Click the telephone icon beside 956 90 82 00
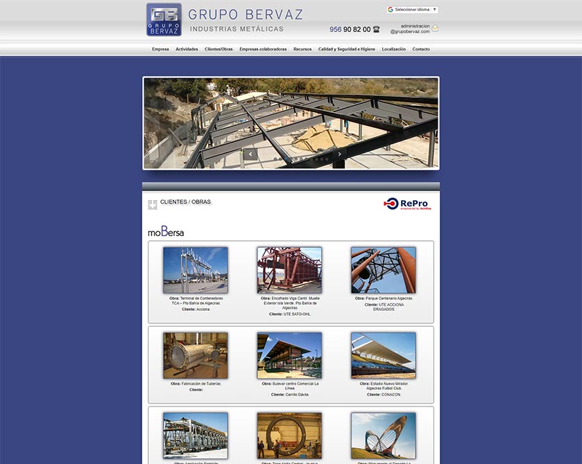582x464 pixels. (x=377, y=29)
